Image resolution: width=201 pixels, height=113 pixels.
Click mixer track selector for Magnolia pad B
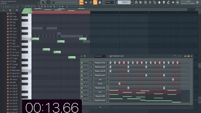[x=91, y=67]
